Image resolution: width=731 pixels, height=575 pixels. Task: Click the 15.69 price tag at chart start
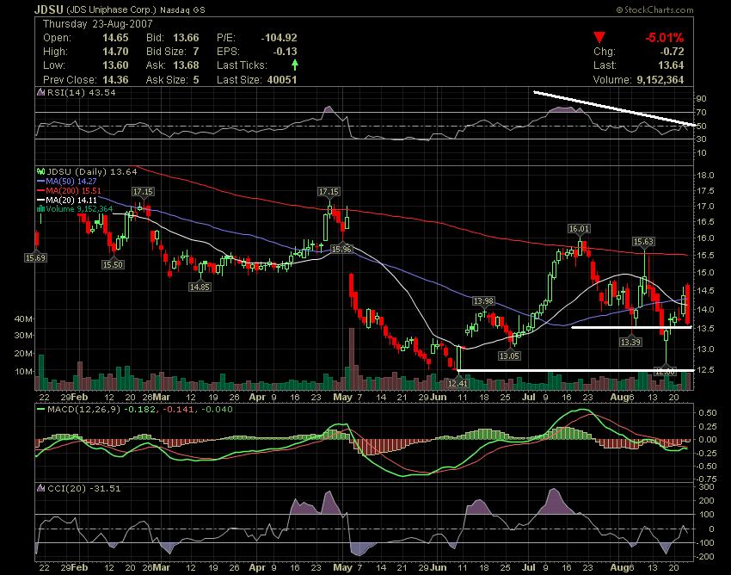click(36, 257)
